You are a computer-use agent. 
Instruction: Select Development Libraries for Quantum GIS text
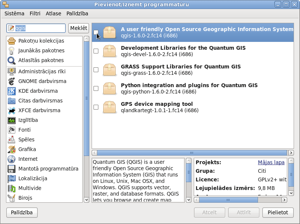tap(183, 48)
